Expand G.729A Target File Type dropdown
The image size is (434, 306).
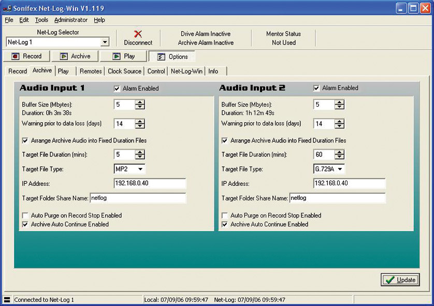pyautogui.click(x=340, y=169)
